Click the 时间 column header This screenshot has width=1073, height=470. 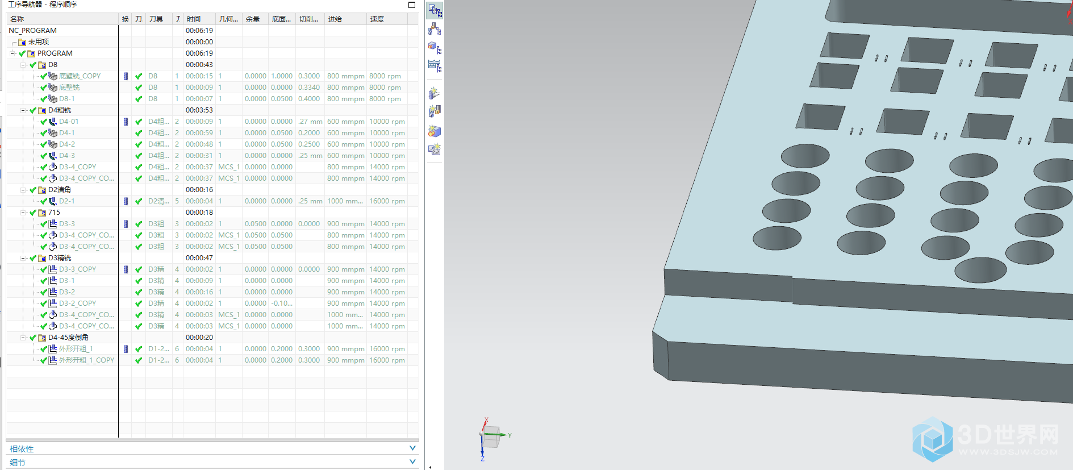point(199,19)
